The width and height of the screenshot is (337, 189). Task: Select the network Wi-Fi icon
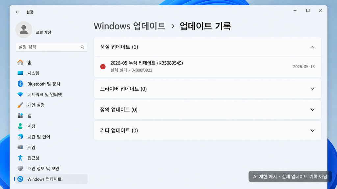tap(20, 94)
